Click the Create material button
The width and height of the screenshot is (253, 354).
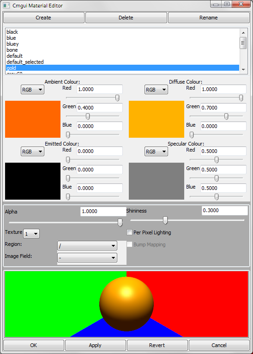44,18
